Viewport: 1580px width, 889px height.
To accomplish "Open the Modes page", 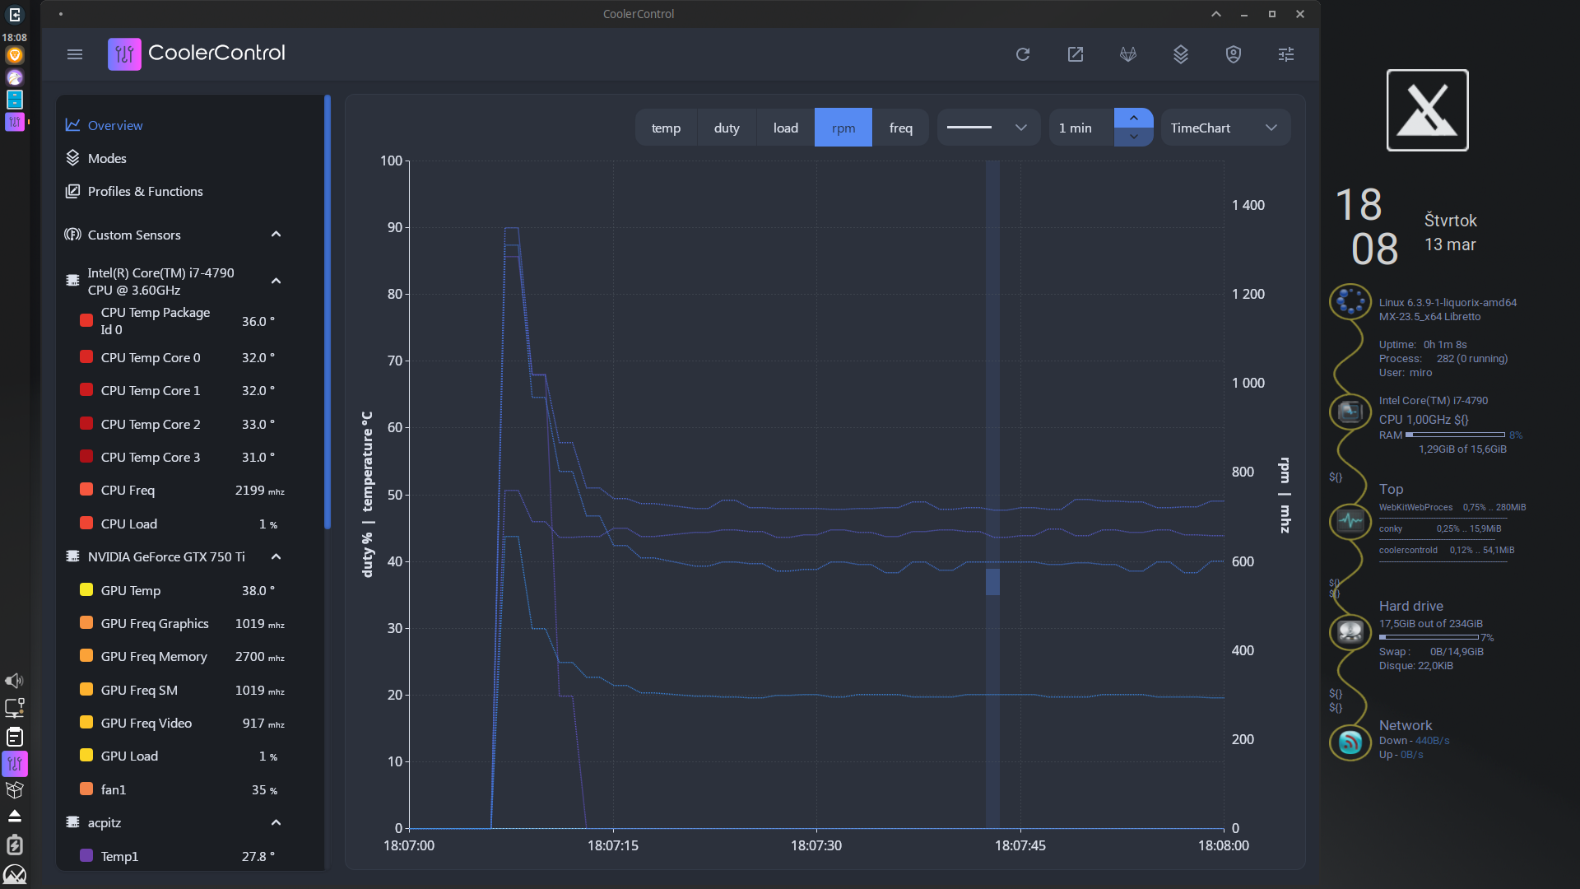I will click(x=107, y=158).
